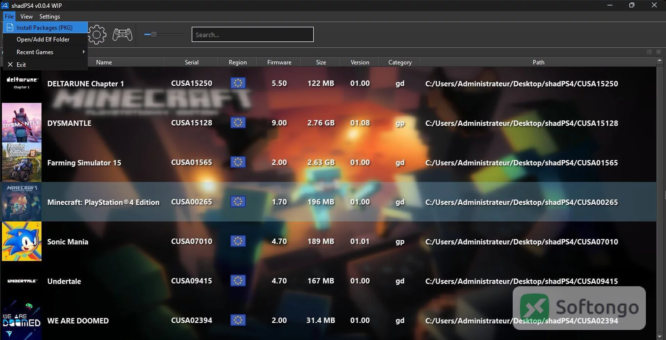Select the Farming Simulator 15 title
Image resolution: width=666 pixels, height=340 pixels.
click(x=84, y=163)
